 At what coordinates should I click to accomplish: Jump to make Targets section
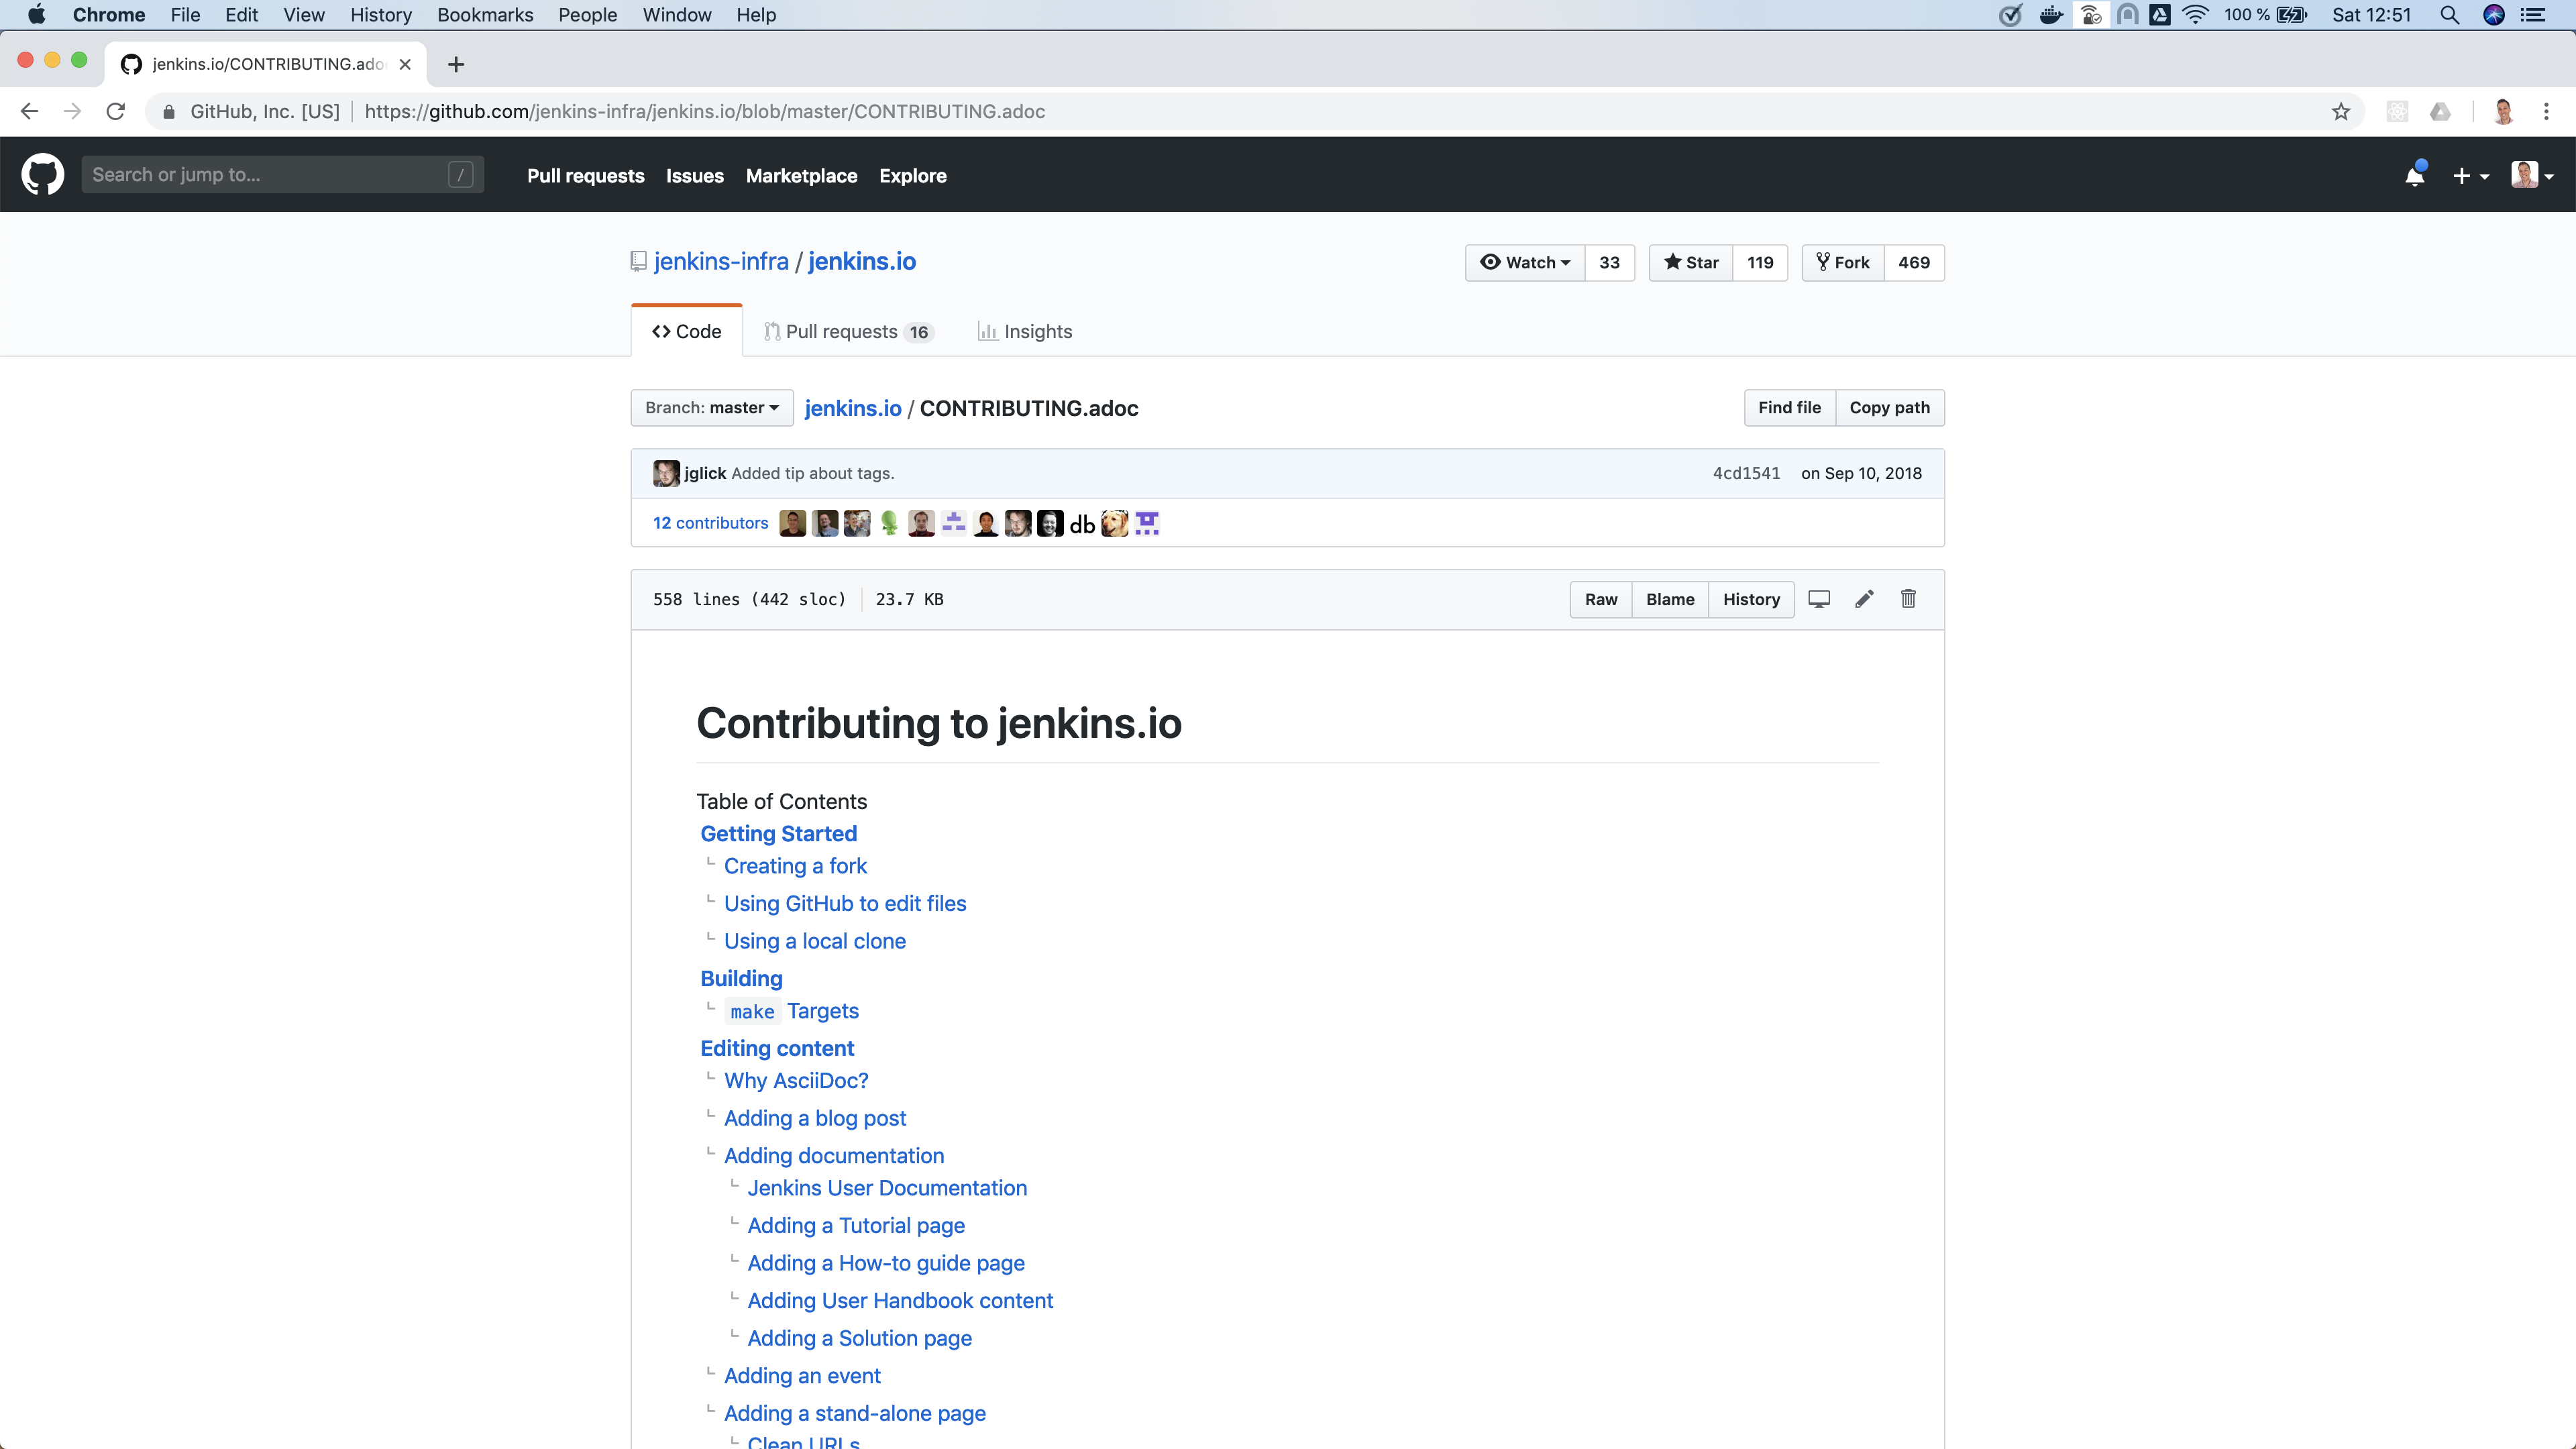[x=792, y=1012]
